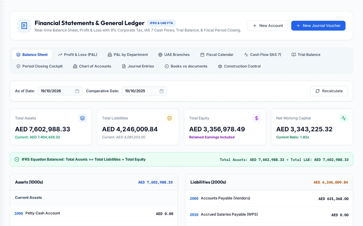Click the IFRS & UAE FTA badge
This screenshot has height=226, width=363.
pos(162,23)
